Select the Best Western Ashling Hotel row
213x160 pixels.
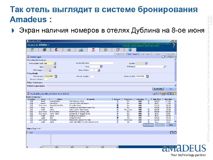(100, 112)
